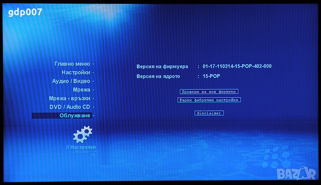Select Мрежа - връзки menu item
The height and width of the screenshot is (185, 321).
pos(69,98)
